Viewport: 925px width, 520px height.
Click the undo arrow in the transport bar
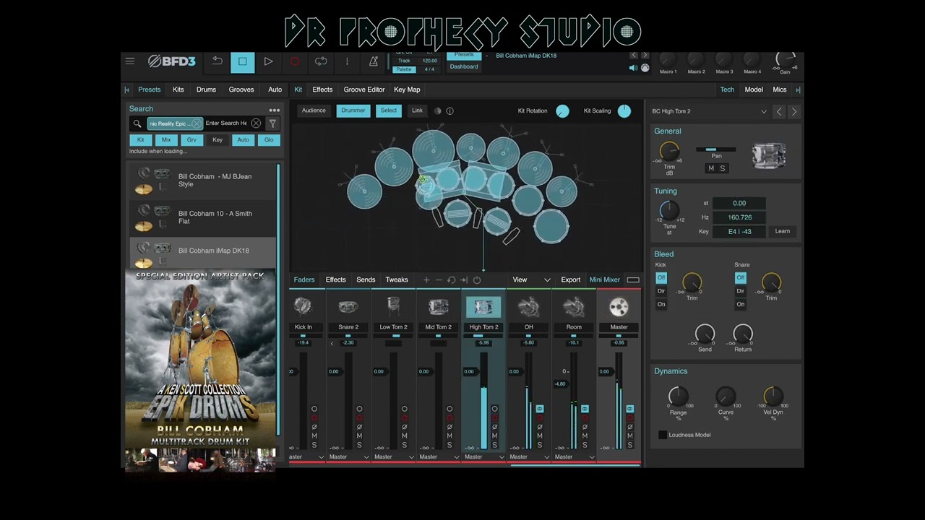217,61
